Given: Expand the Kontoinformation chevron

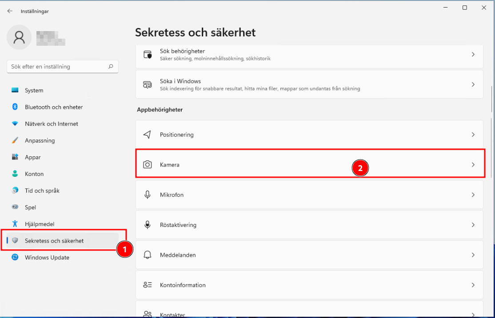Looking at the screenshot, I should coord(473,285).
